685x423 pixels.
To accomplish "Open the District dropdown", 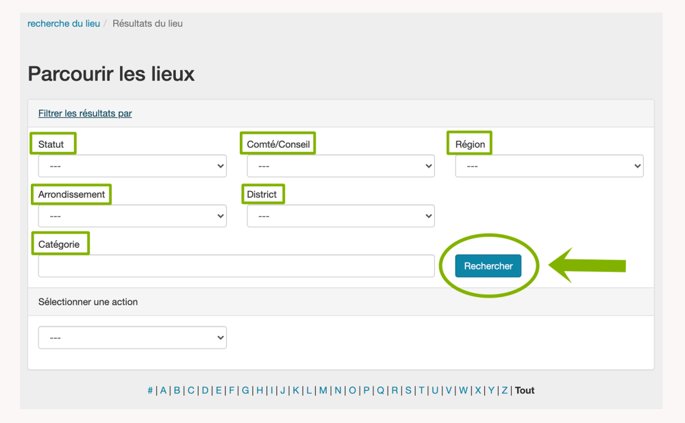I will [x=340, y=216].
